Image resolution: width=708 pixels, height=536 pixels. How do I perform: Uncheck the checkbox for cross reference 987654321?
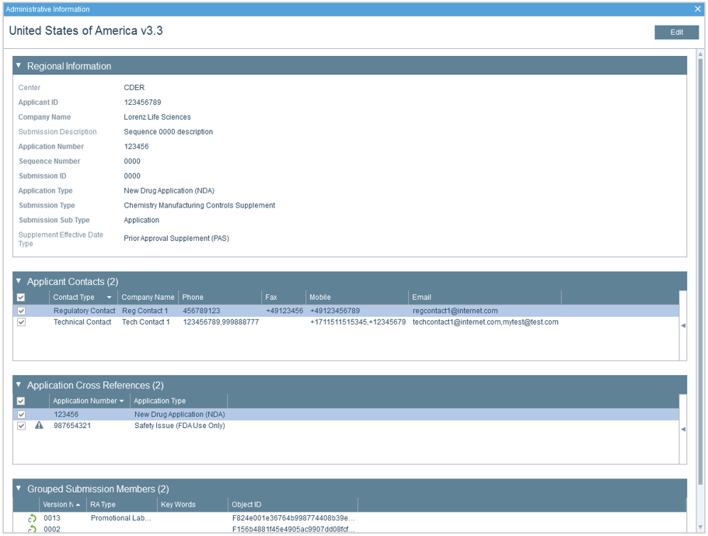tap(21, 426)
